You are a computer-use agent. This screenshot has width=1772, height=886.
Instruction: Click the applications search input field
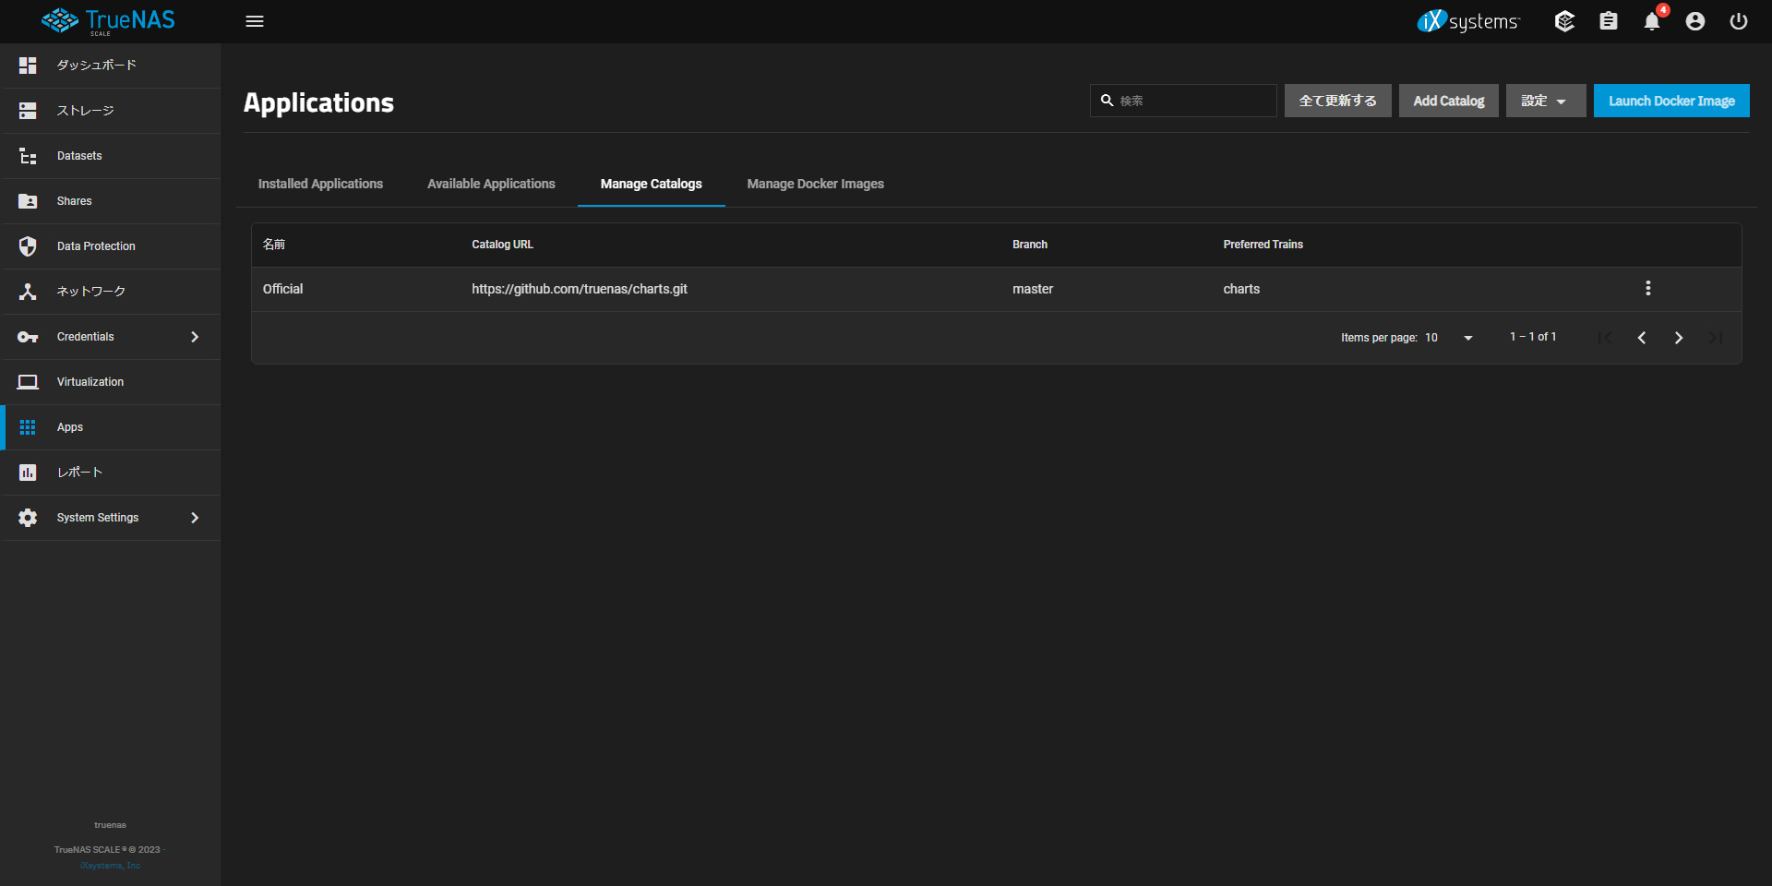(x=1192, y=101)
